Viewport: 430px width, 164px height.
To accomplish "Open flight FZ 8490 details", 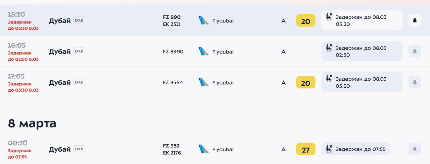I will coord(173,52).
